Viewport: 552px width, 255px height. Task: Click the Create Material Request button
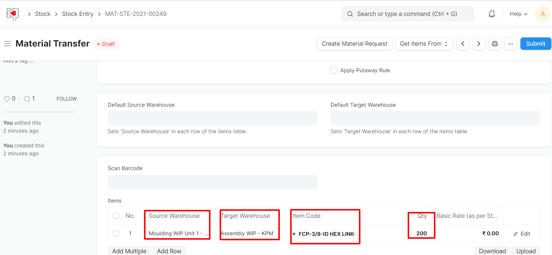point(355,44)
